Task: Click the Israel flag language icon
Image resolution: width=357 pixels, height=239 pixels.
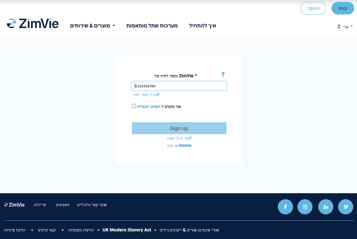Action: [339, 26]
